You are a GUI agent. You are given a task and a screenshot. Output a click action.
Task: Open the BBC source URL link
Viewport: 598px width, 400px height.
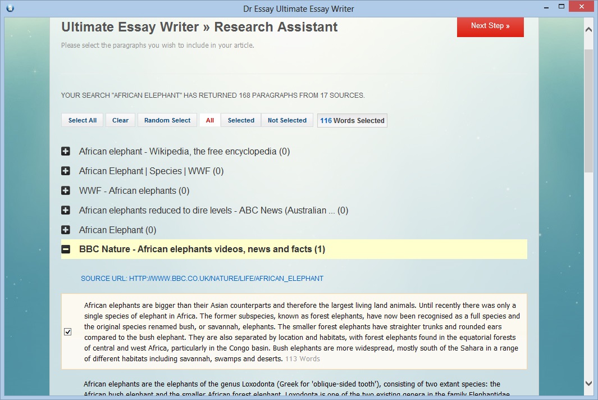click(202, 279)
